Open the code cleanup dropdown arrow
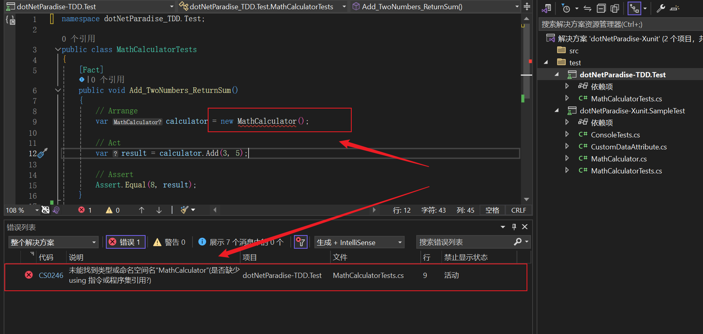The width and height of the screenshot is (703, 334). pyautogui.click(x=193, y=210)
